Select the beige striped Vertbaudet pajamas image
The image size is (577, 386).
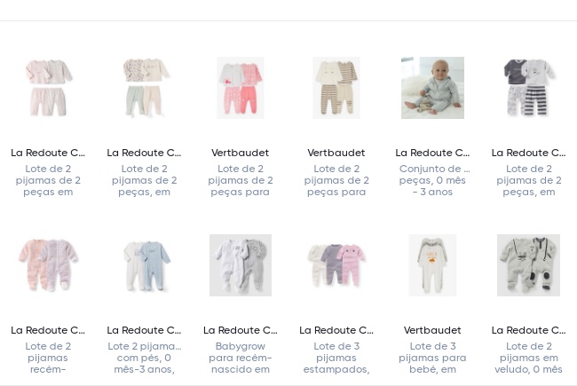pos(336,88)
